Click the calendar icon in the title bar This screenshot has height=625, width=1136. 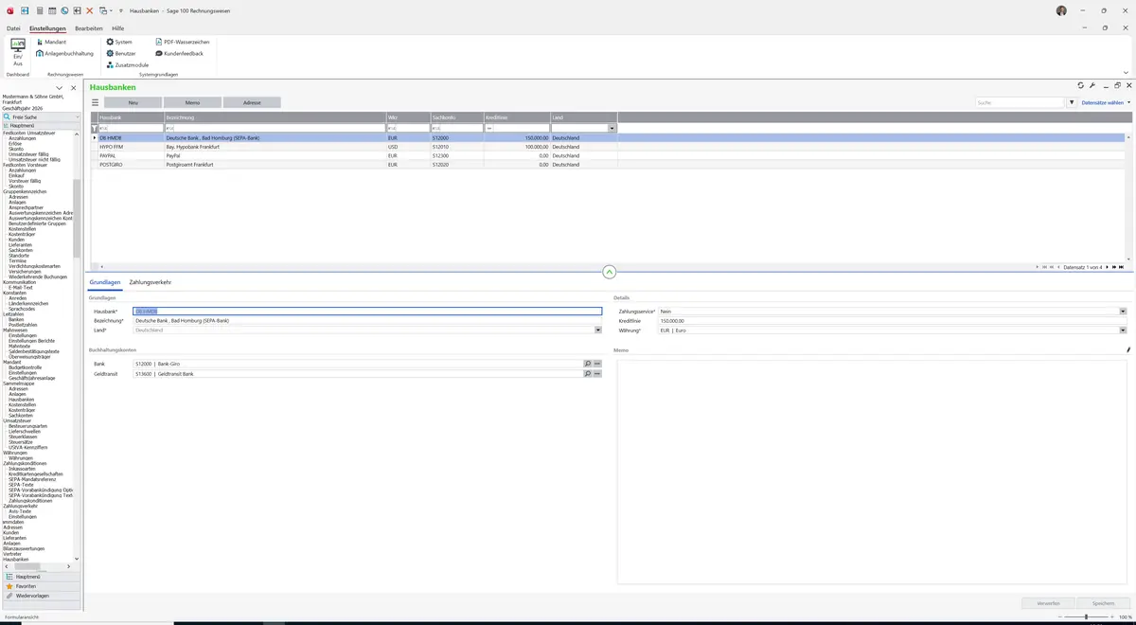tap(51, 10)
